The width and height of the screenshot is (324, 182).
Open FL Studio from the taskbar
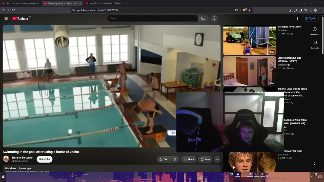[x=262, y=174]
